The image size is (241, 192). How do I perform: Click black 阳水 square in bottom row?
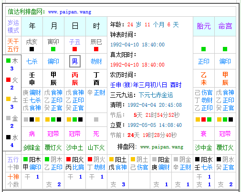tap(197, 159)
